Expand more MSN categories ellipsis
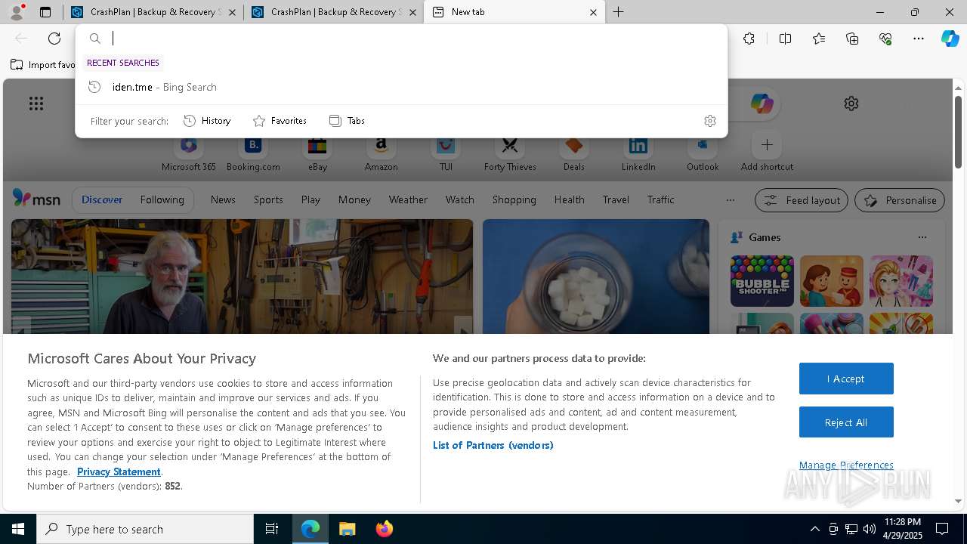The height and width of the screenshot is (544, 967). tap(730, 200)
